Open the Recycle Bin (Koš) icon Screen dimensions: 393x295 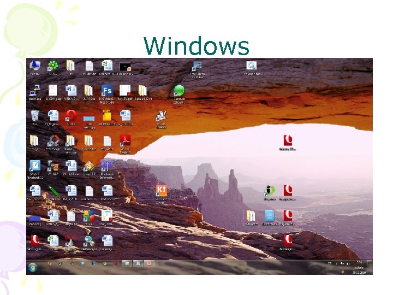coord(35,117)
